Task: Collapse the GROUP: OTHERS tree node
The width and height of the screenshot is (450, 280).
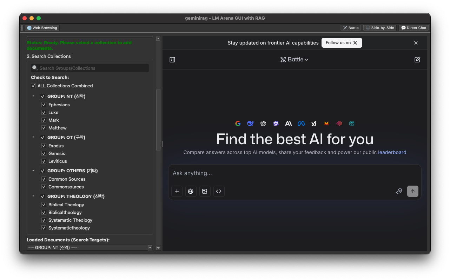Action: coord(33,171)
